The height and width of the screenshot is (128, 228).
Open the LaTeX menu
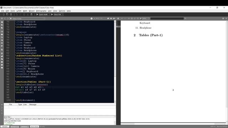(x=19, y=11)
